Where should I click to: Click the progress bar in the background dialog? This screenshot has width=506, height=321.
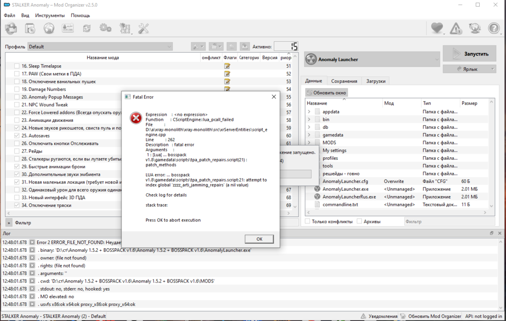[296, 174]
